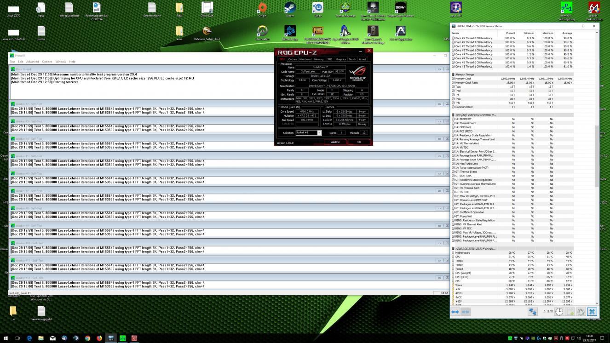This screenshot has height=343, width=610.
Task: Open Edge browser from taskbar
Action: pos(29,338)
